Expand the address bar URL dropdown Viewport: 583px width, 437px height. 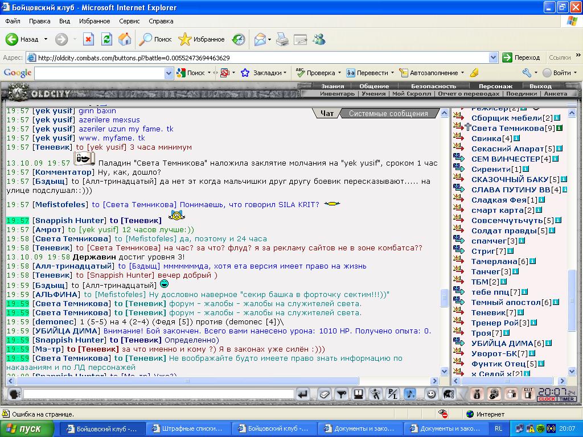click(x=494, y=57)
